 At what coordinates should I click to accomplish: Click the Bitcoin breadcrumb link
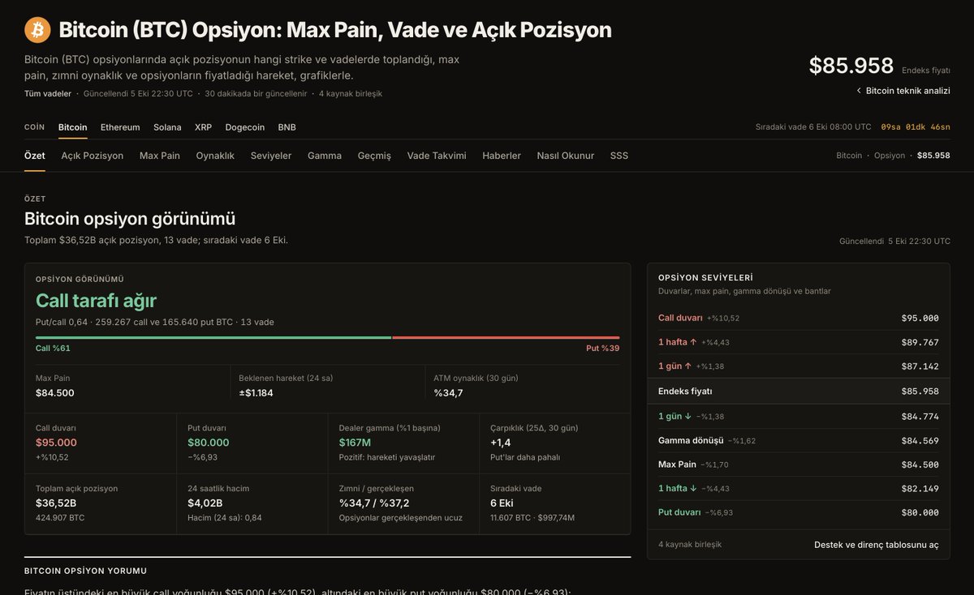pos(849,156)
